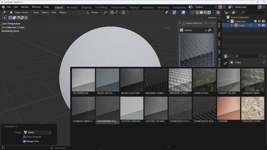Open the Render menu
Image resolution: width=267 pixels, height=150 pixels.
pos(25,7)
